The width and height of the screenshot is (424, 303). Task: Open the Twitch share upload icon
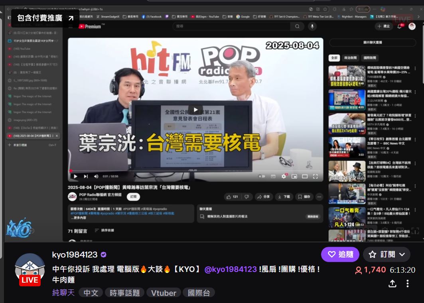click(392, 283)
